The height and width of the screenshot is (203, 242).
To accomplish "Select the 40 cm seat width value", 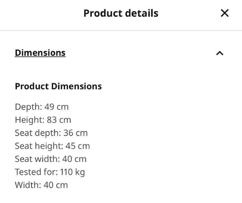I will pos(74,159).
